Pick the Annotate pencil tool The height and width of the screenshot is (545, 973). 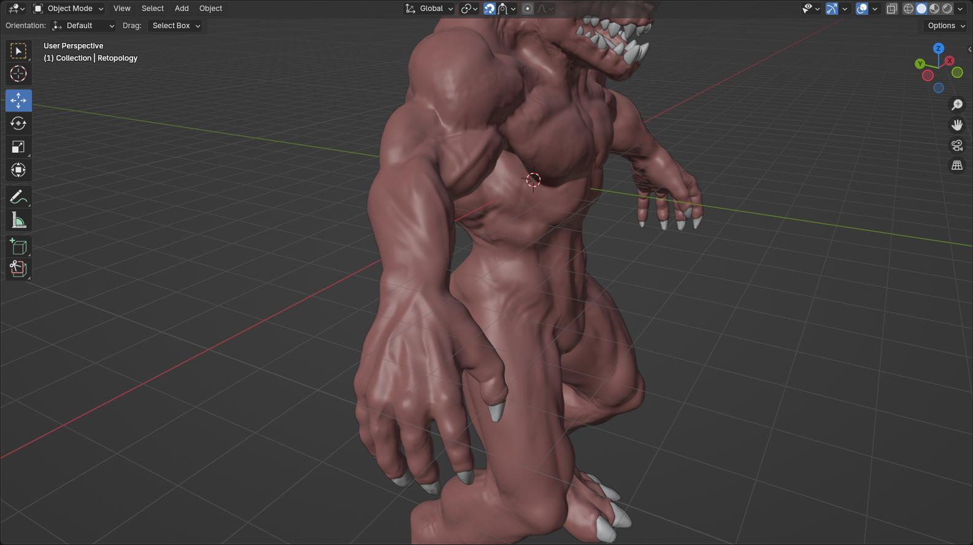pos(18,197)
